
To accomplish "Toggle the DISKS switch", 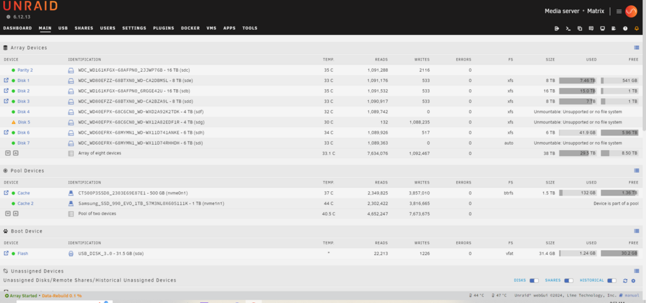I will coord(534,281).
